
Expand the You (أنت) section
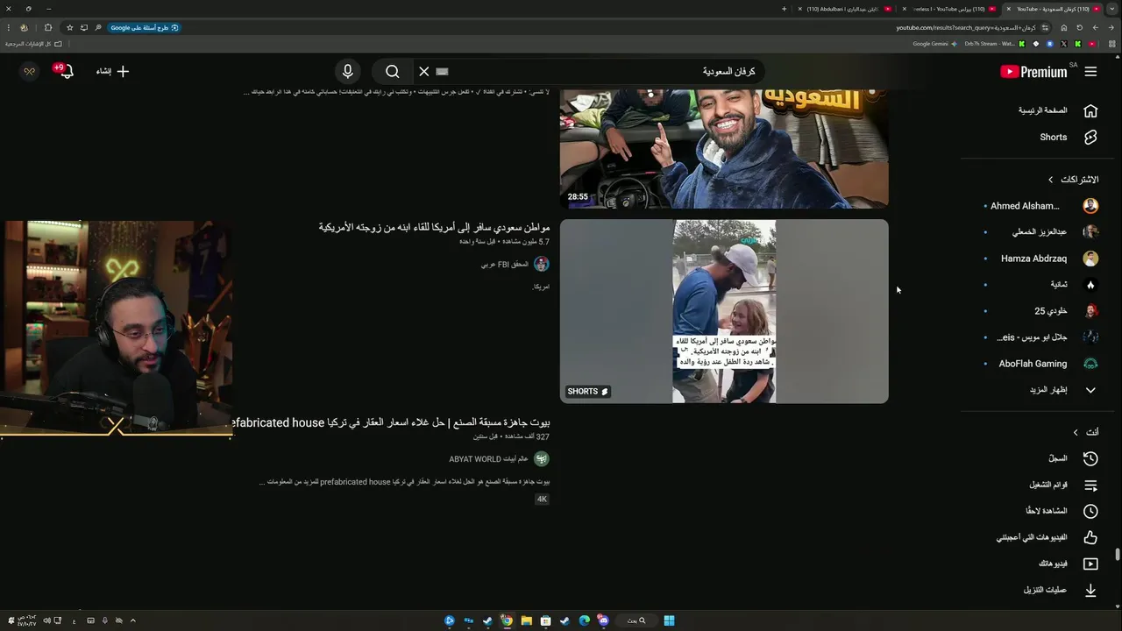tap(1085, 432)
